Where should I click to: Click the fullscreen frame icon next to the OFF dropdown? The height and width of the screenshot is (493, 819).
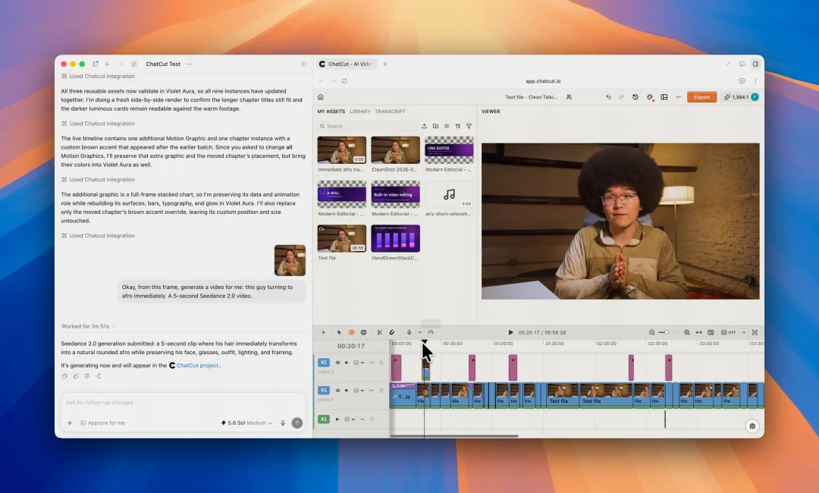[x=755, y=332]
